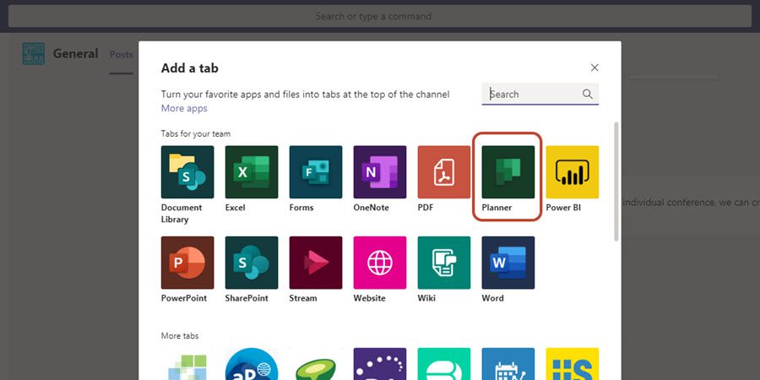Click the General channel title
Image resolution: width=760 pixels, height=380 pixels.
click(76, 53)
